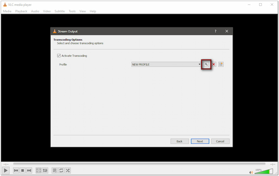This screenshot has width=279, height=176.
Task: Open the Video menu
Action: (47, 11)
